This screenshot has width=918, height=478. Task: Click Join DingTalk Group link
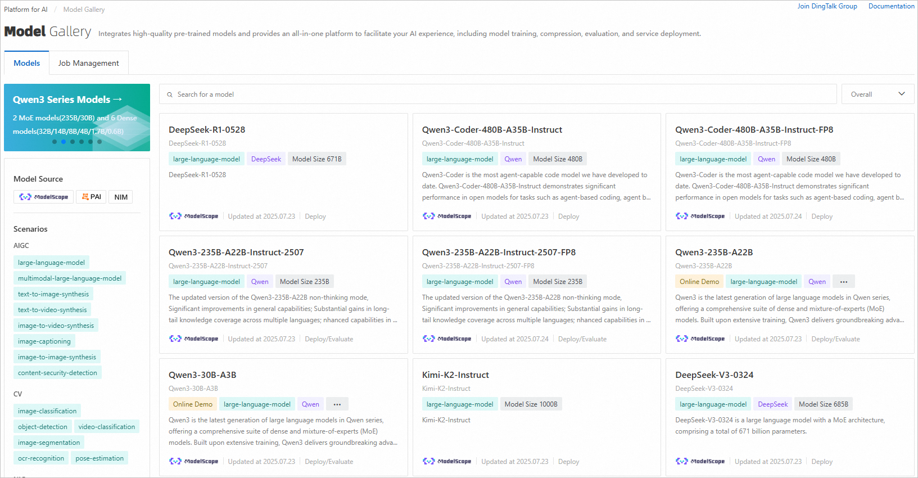click(827, 6)
